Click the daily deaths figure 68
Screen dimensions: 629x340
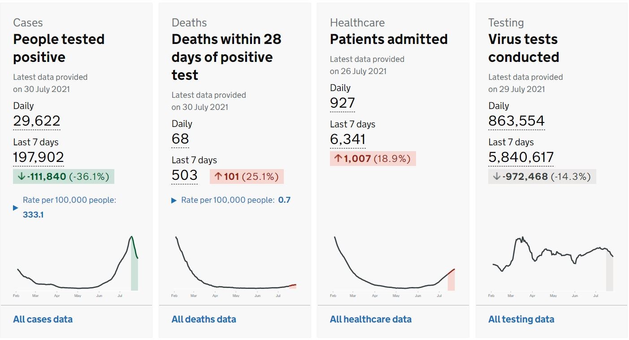(180, 139)
